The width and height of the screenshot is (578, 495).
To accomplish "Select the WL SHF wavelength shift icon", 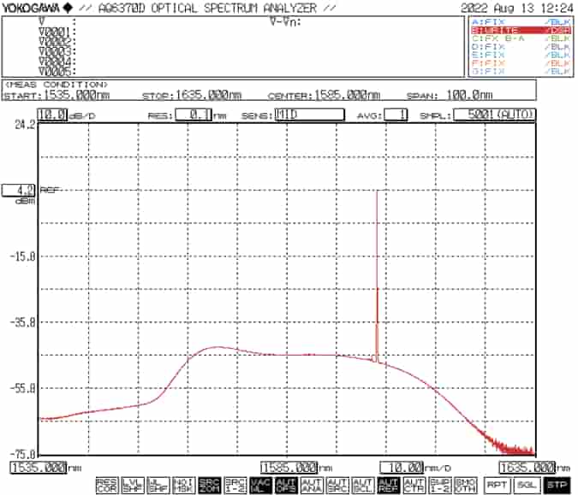I will (157, 485).
